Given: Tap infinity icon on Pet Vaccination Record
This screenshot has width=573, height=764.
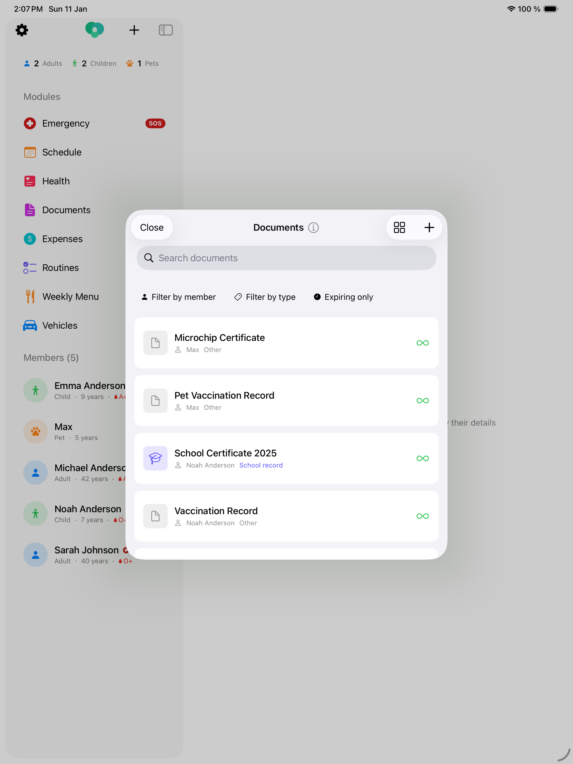Looking at the screenshot, I should (x=422, y=401).
